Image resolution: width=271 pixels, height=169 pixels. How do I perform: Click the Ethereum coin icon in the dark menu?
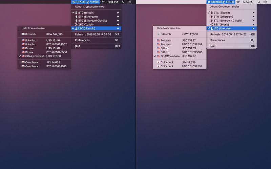click(x=76, y=17)
